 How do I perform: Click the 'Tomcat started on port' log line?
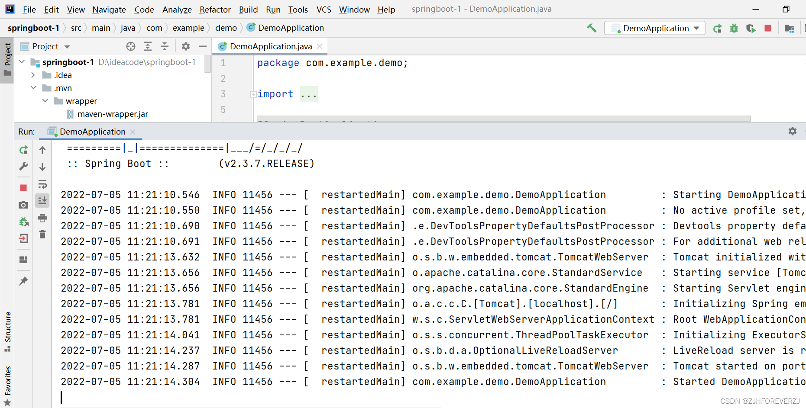click(x=433, y=366)
